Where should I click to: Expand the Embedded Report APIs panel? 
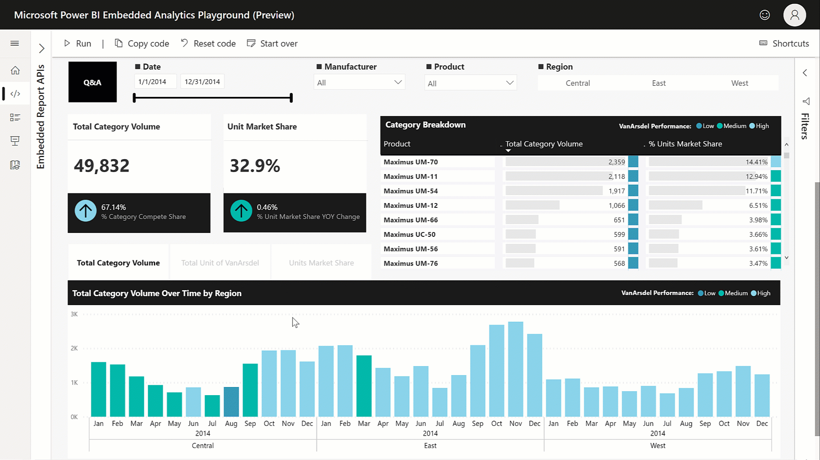point(41,48)
